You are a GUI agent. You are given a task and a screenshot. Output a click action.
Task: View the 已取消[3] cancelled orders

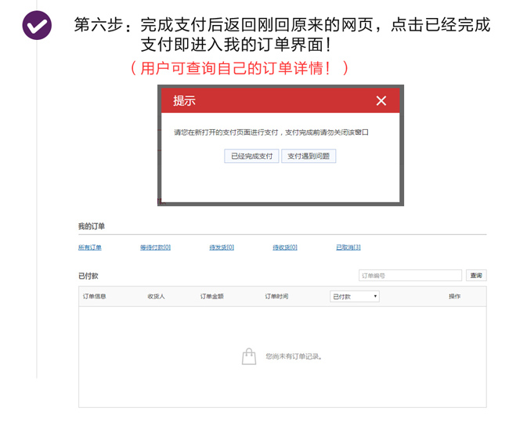click(348, 247)
